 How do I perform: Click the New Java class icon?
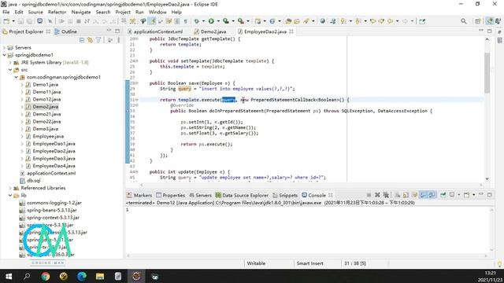[x=272, y=21]
